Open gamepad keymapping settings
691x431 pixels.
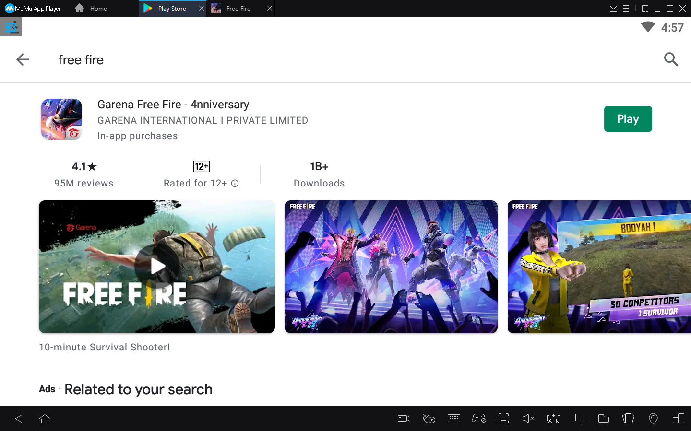tap(479, 419)
